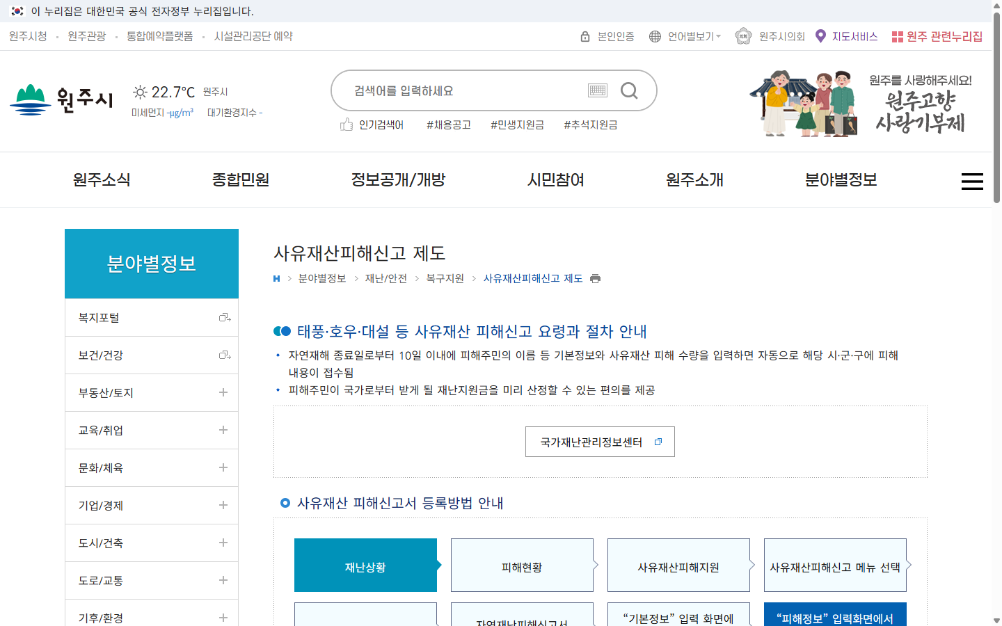Click the 지도서비스 map pin icon
Screen dimensions: 1002x626
820,36
